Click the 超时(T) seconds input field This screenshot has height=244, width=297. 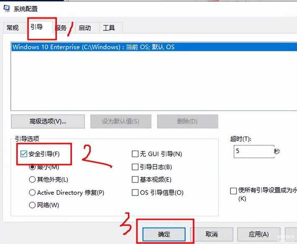click(x=254, y=152)
